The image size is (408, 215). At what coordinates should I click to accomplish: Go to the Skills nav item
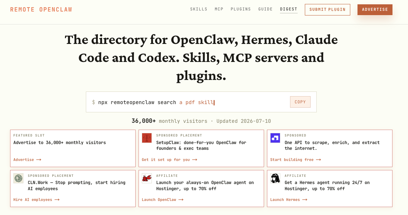click(198, 9)
